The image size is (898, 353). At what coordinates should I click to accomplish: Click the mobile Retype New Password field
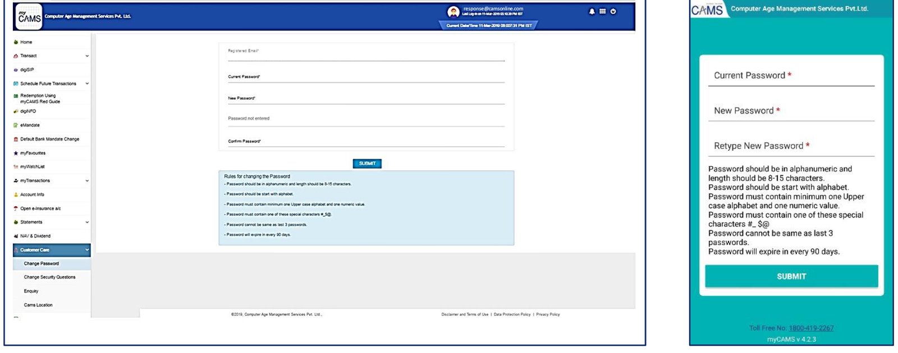pos(791,146)
